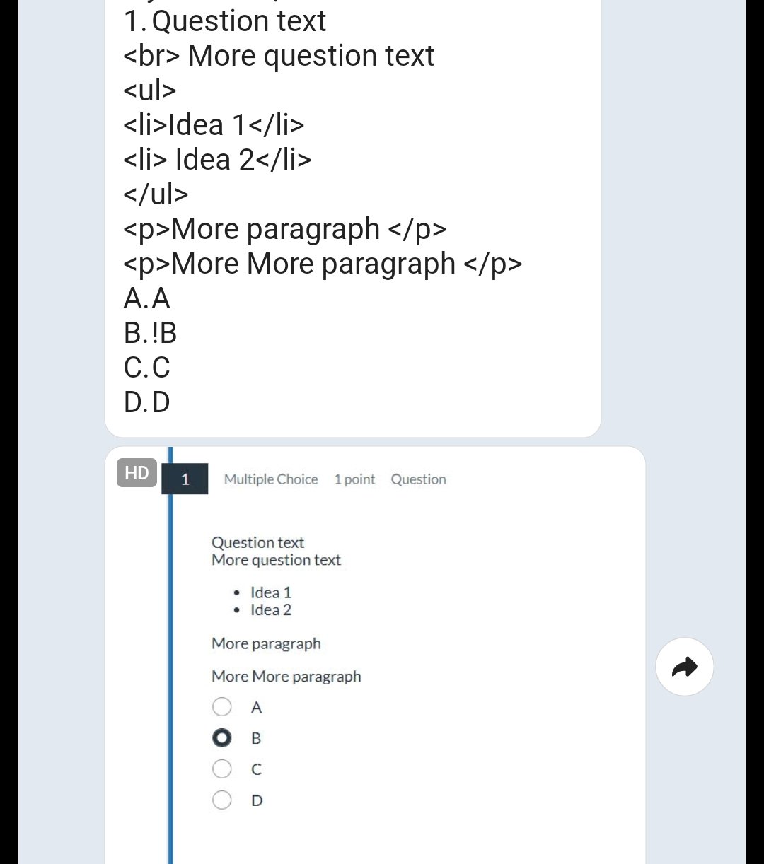This screenshot has height=864, width=764.
Task: Click the forward/share arrow icon
Action: [x=684, y=666]
